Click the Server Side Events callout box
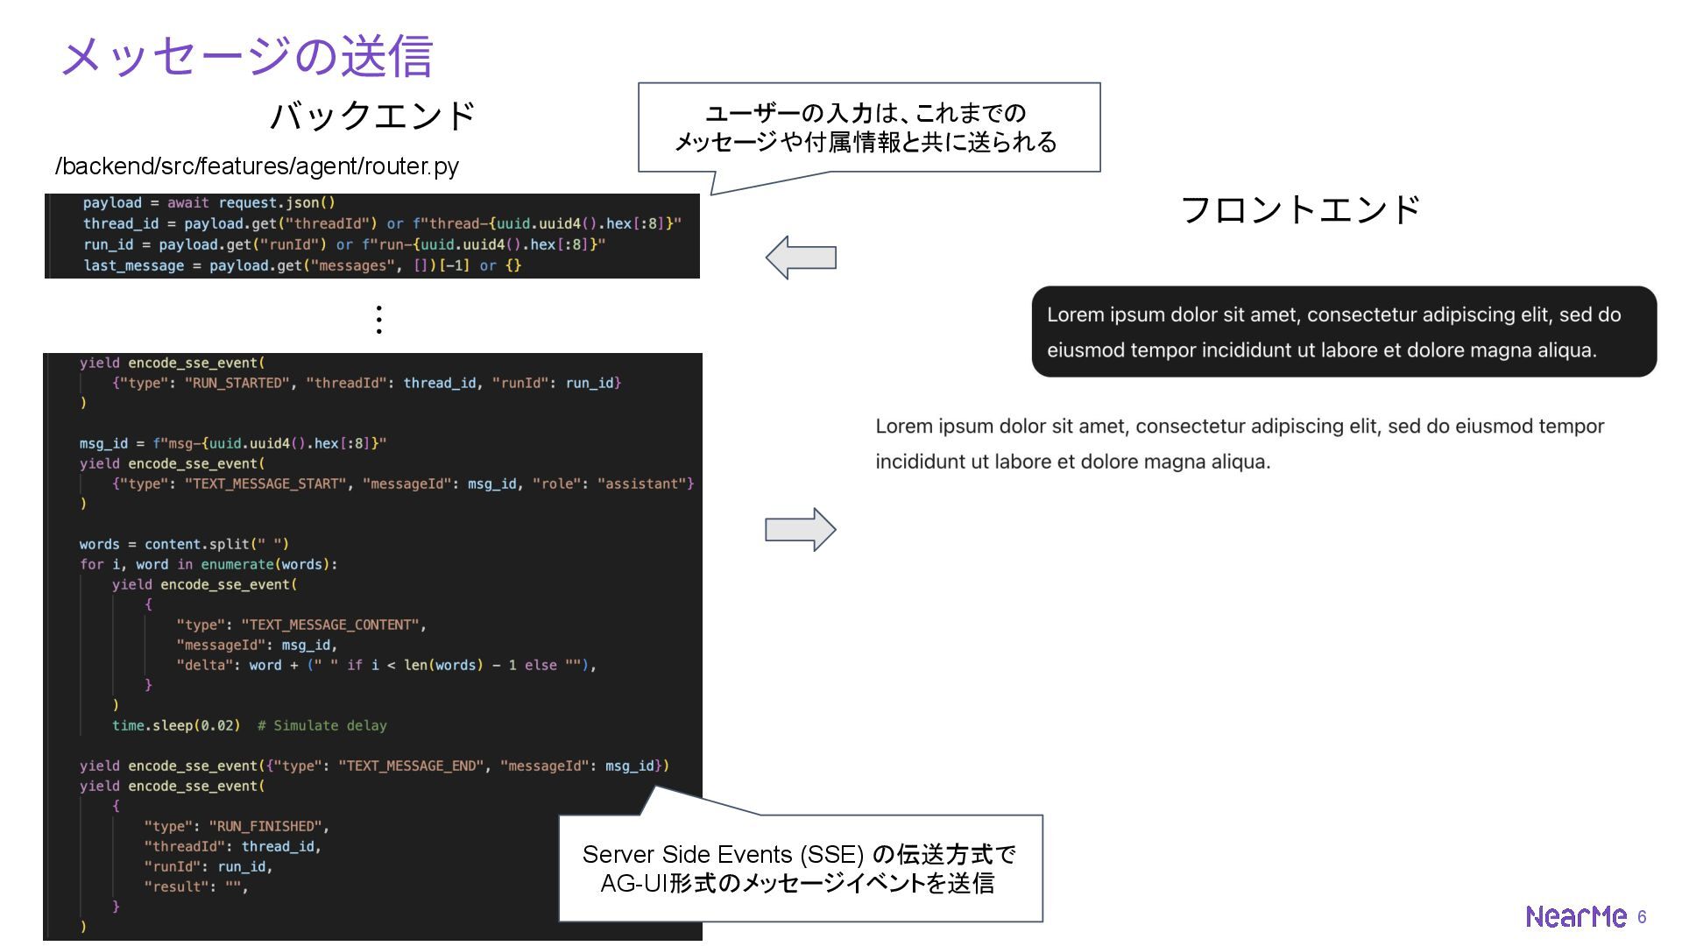The width and height of the screenshot is (1682, 946). [799, 868]
